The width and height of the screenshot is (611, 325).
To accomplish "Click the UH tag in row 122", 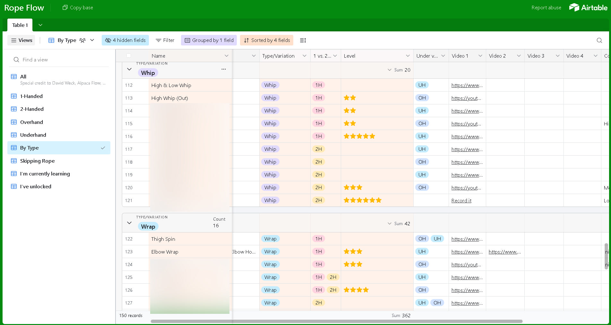I will tap(437, 239).
